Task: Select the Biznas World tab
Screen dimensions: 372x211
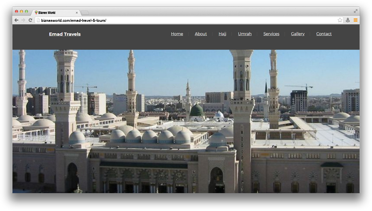Action: 56,12
